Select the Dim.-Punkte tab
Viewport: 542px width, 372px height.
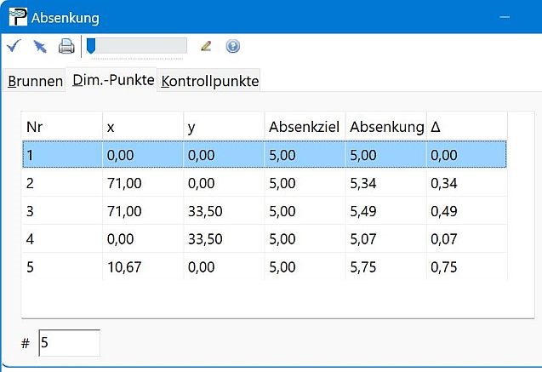[112, 79]
